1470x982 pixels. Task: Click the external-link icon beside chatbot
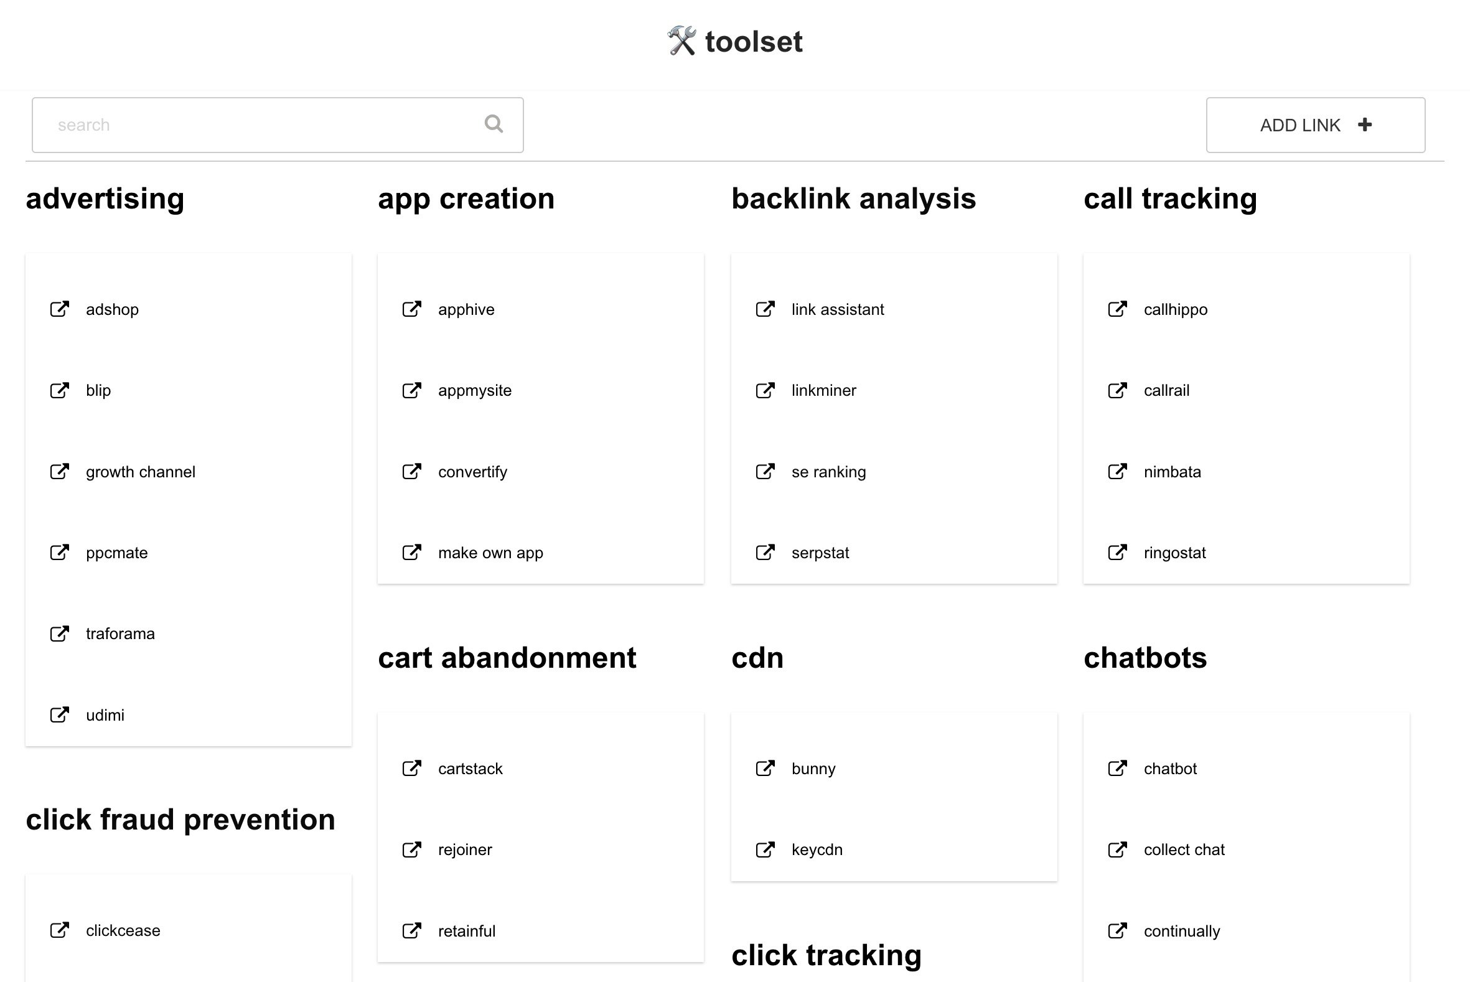point(1117,768)
